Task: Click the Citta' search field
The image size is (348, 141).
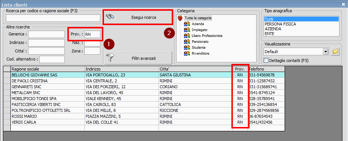Action: [46, 51]
